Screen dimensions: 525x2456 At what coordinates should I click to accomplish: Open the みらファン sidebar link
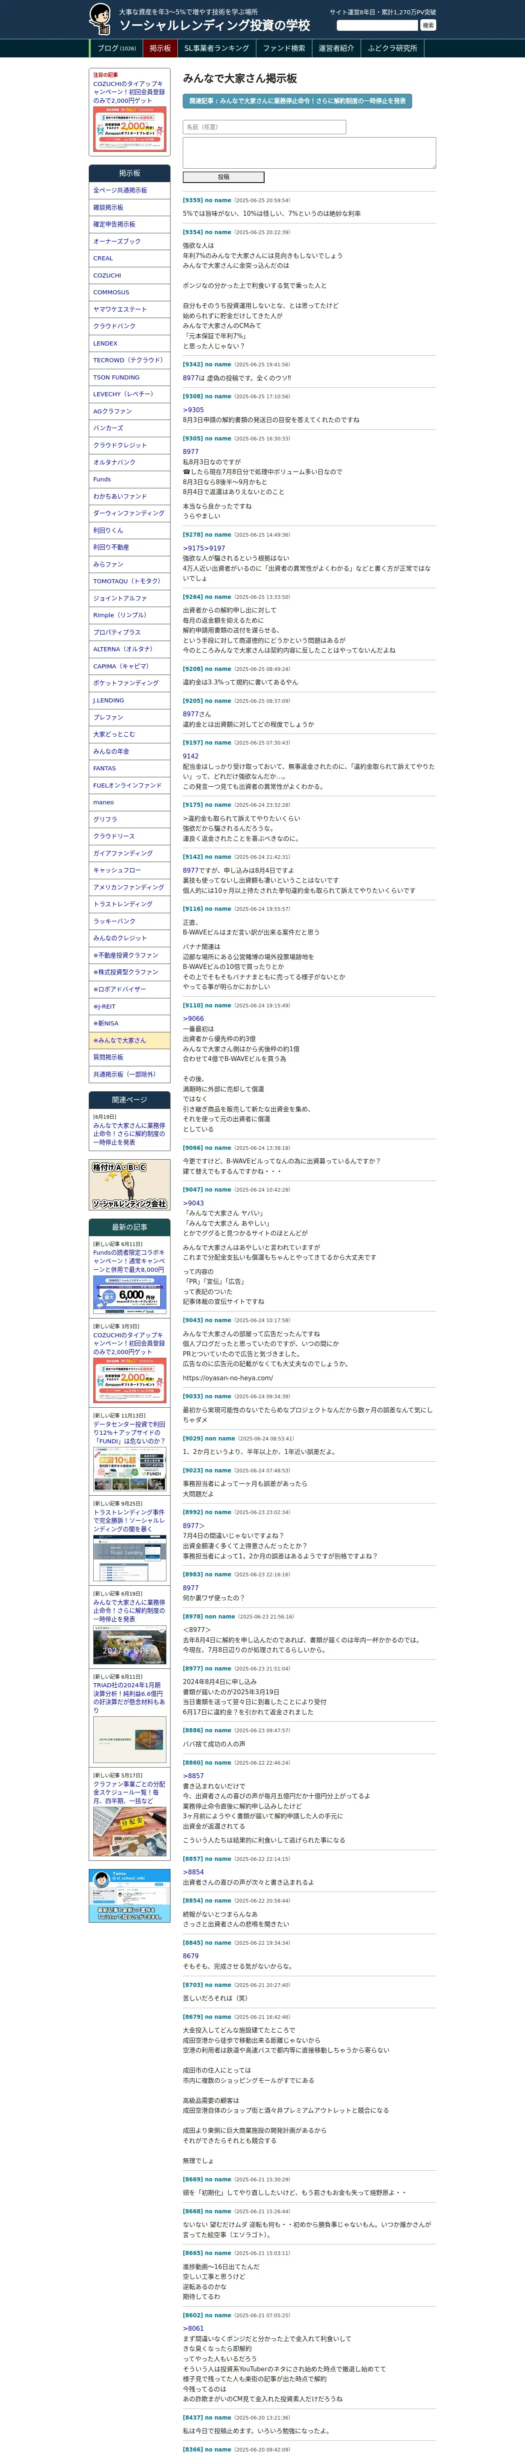pyautogui.click(x=130, y=564)
